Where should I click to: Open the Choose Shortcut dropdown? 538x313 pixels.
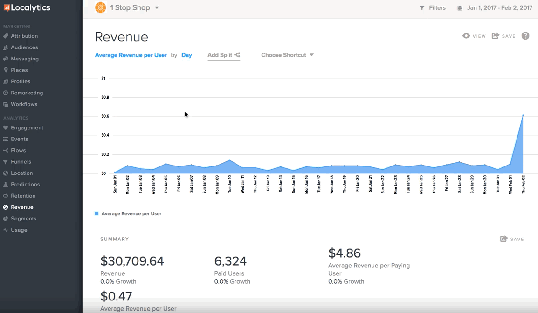(x=287, y=55)
